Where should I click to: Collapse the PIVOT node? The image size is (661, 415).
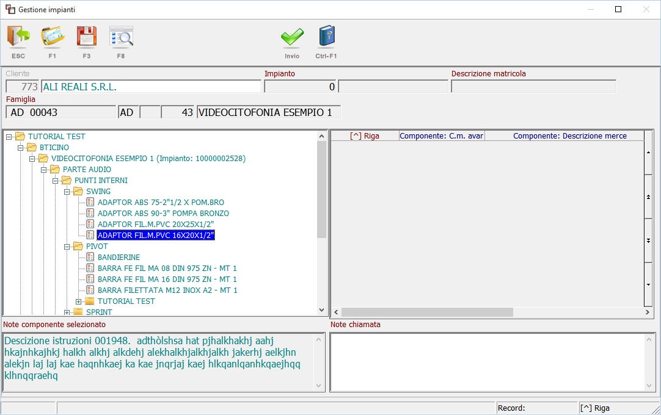click(67, 247)
